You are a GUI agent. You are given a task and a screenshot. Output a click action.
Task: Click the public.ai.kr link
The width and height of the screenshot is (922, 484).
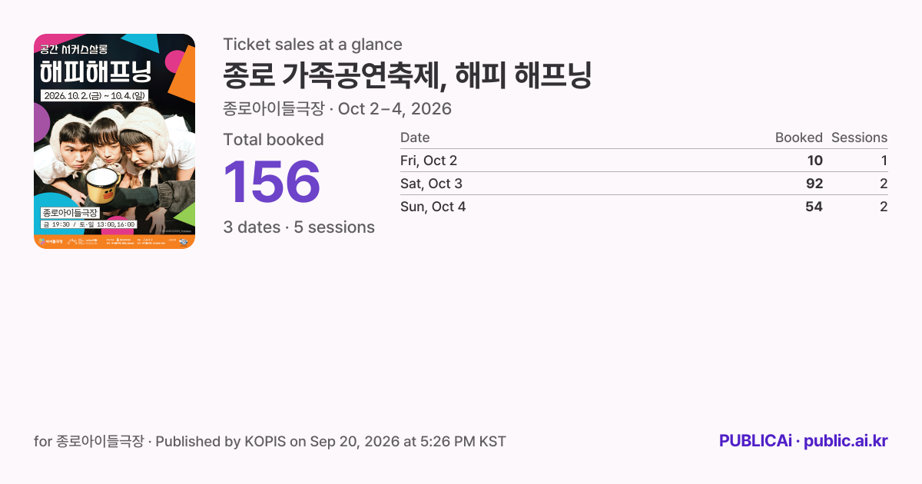click(x=846, y=441)
